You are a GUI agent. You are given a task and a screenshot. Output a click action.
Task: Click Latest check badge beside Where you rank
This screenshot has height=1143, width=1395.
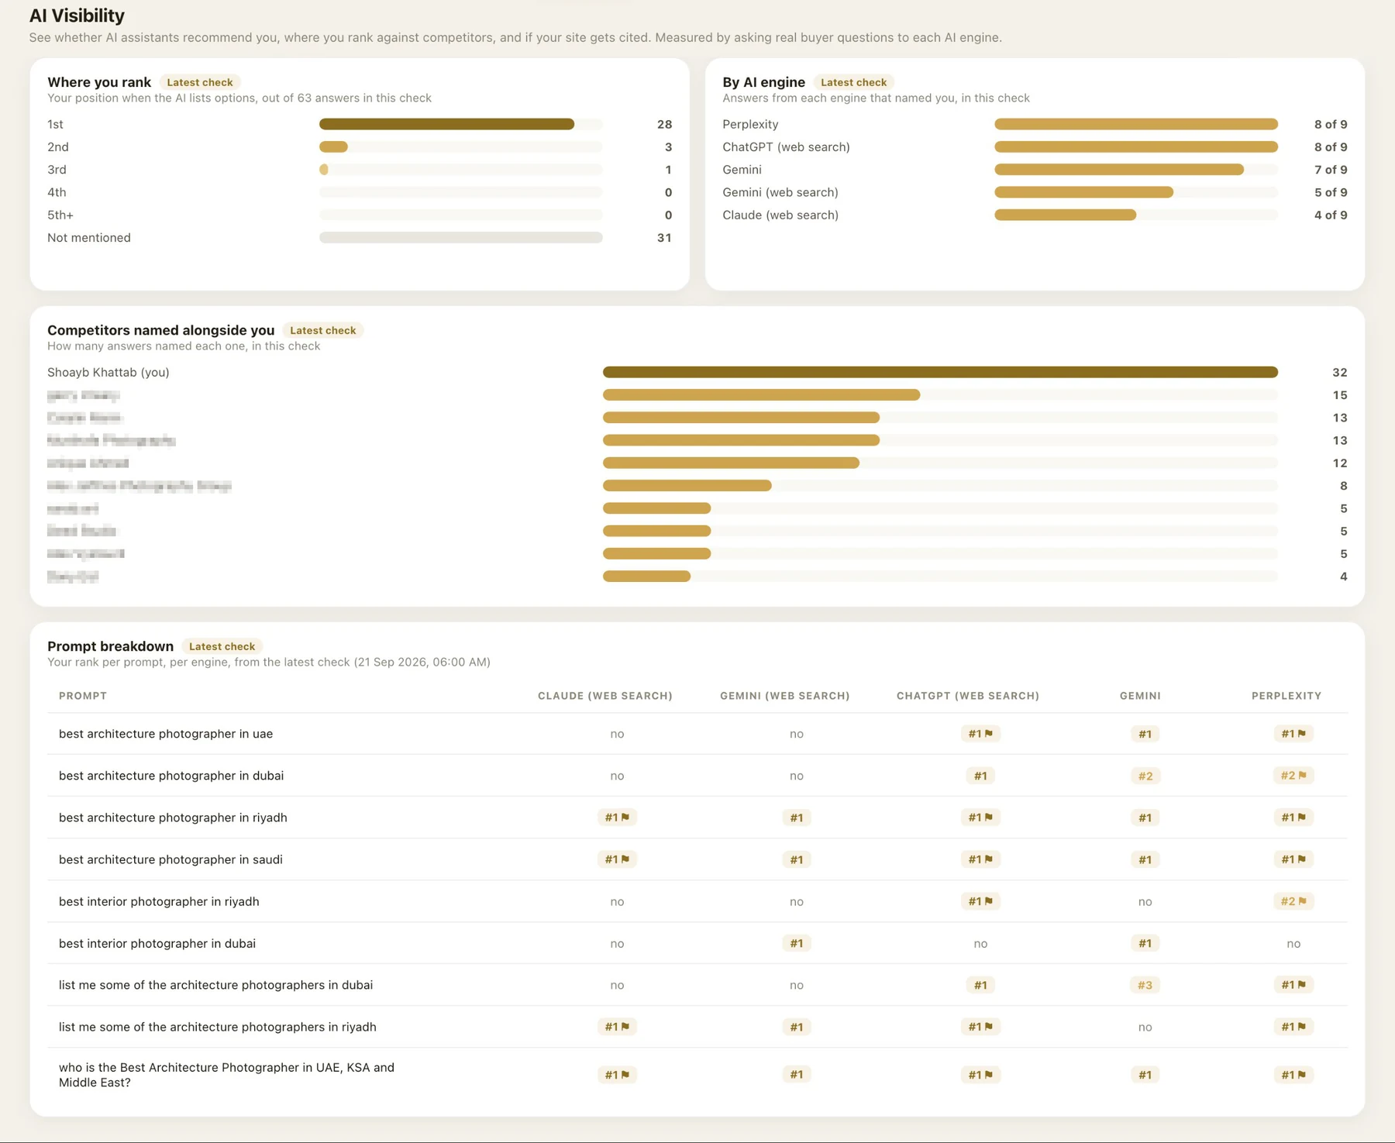click(x=200, y=82)
